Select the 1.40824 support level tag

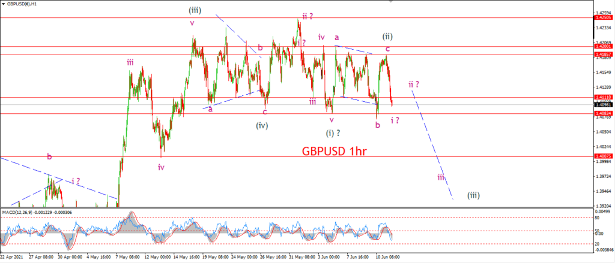(602, 113)
